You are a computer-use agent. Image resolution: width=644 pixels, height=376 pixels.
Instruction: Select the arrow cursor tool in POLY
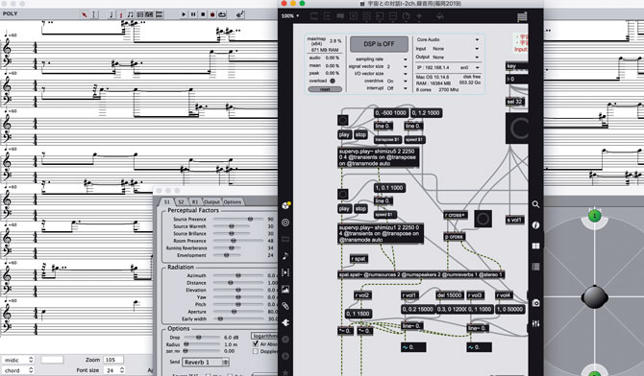85,14
